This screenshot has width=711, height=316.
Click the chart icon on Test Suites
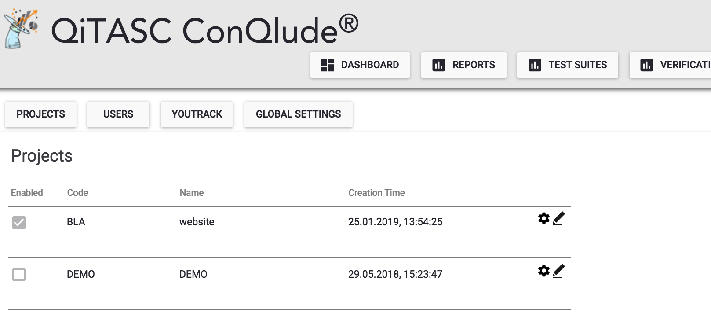(535, 65)
